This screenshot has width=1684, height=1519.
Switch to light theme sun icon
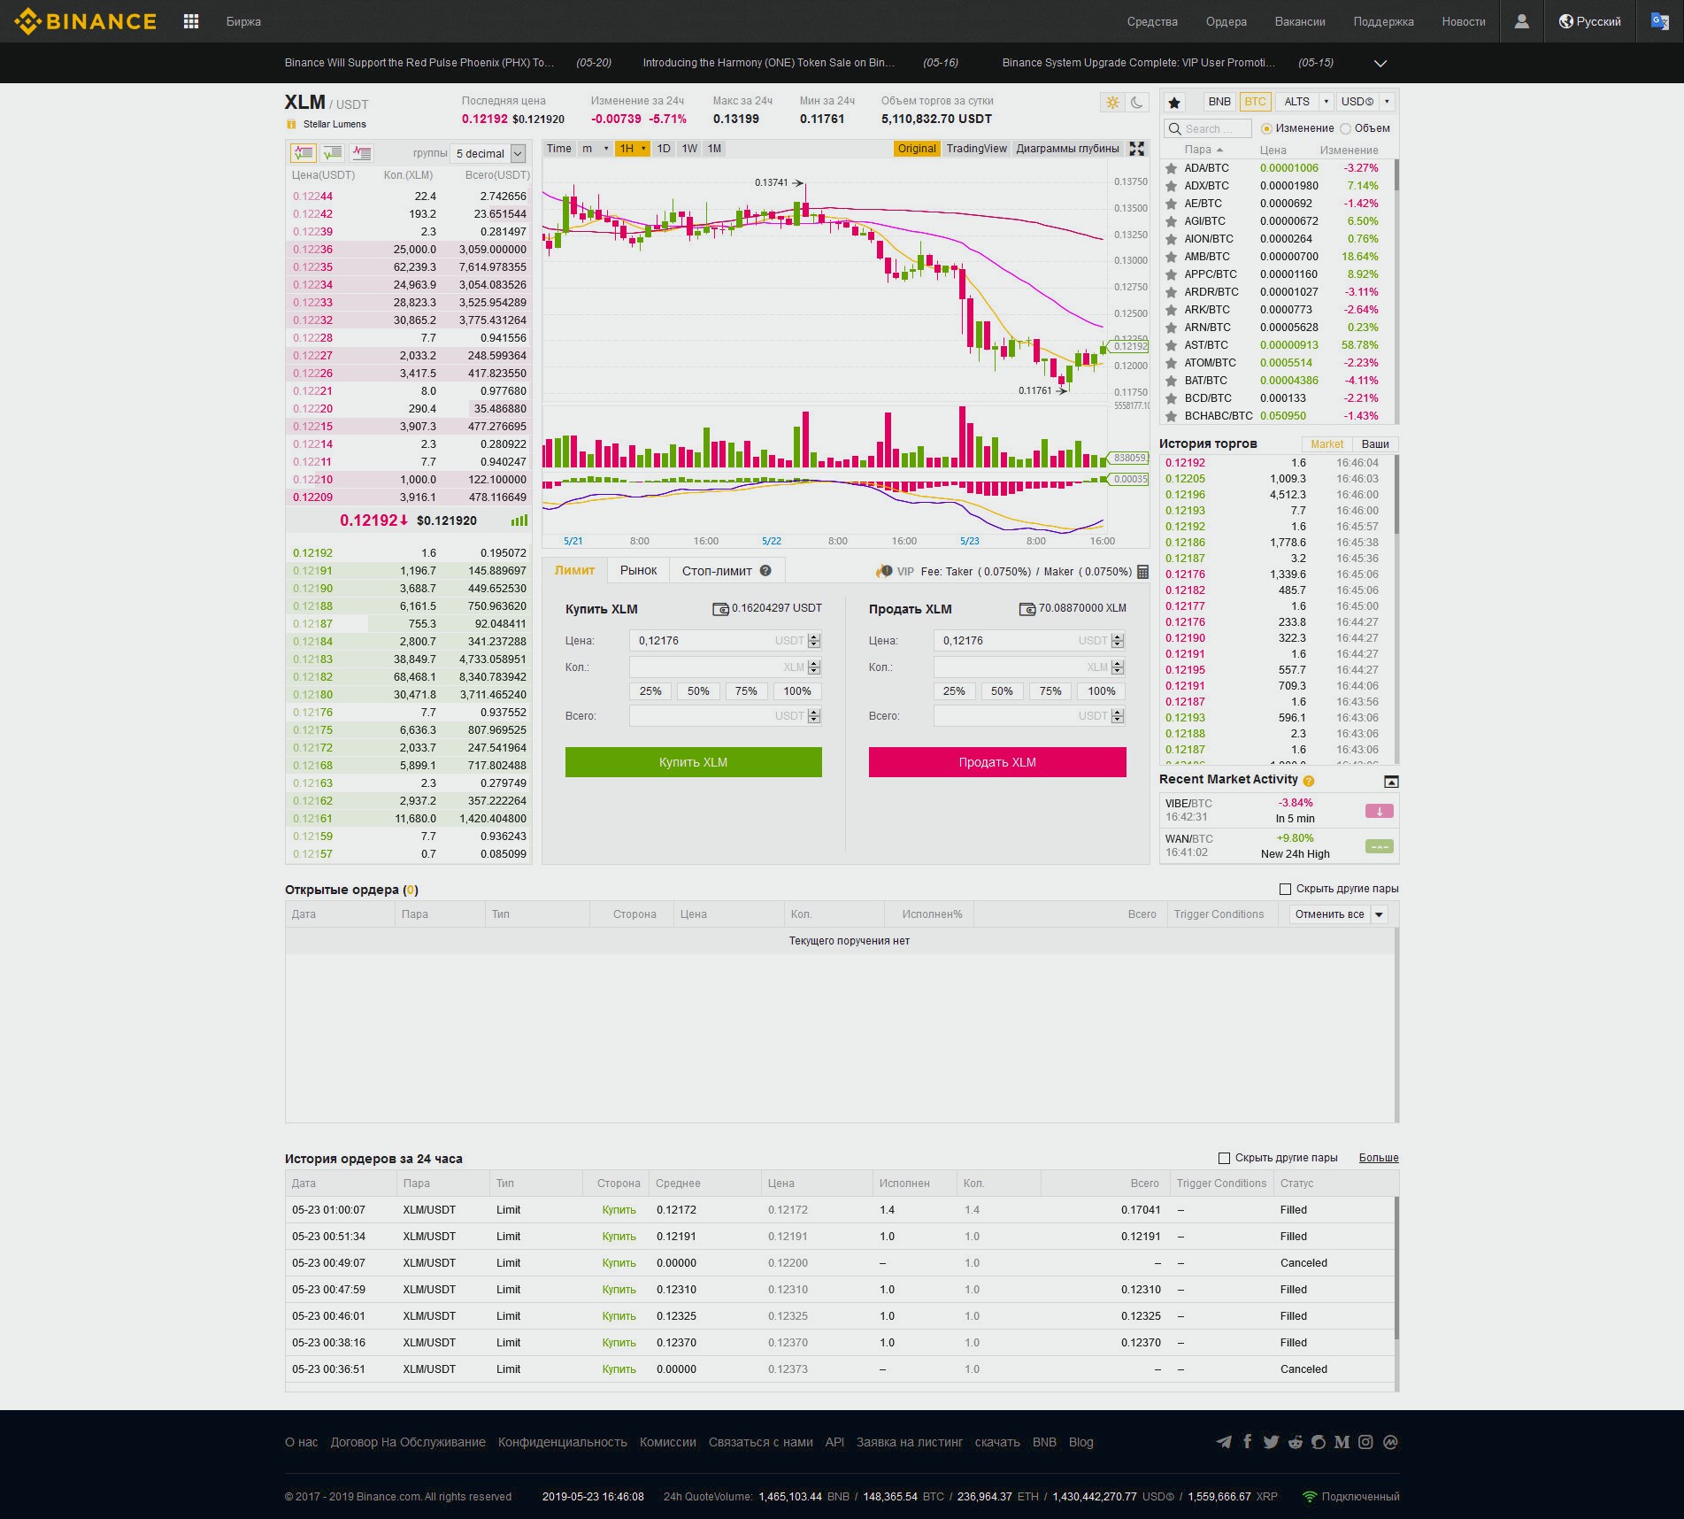click(1112, 103)
